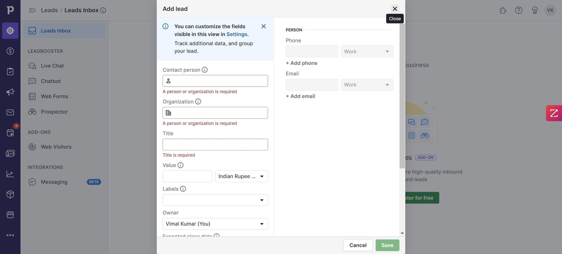Click the Labels info icon
Viewport: 562px width, 254px height.
point(183,189)
